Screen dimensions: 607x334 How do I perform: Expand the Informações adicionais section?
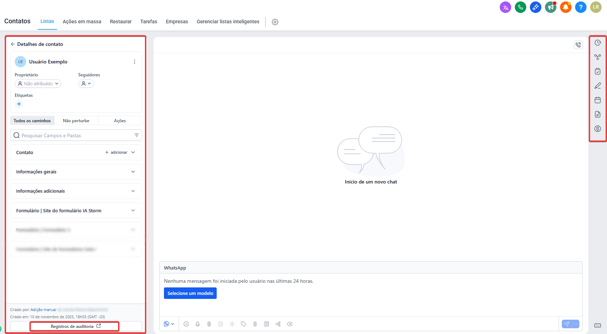(x=76, y=191)
